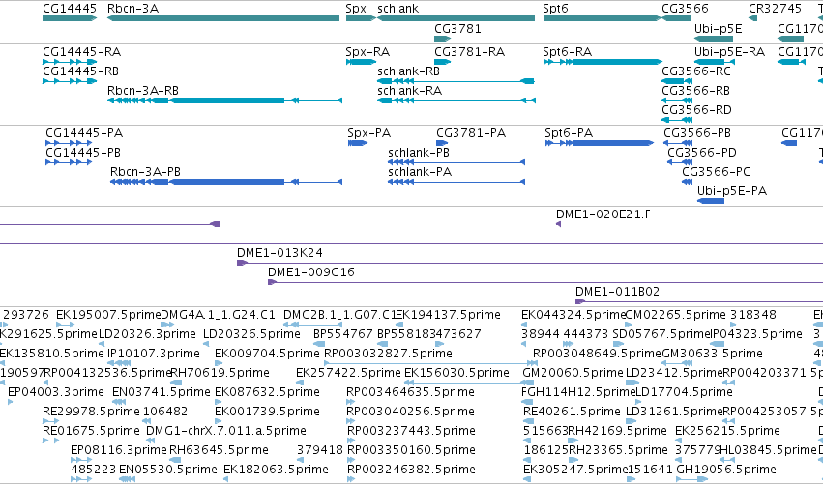Select EST GM02265.5prime label
The width and height of the screenshot is (823, 484).
pos(675,315)
